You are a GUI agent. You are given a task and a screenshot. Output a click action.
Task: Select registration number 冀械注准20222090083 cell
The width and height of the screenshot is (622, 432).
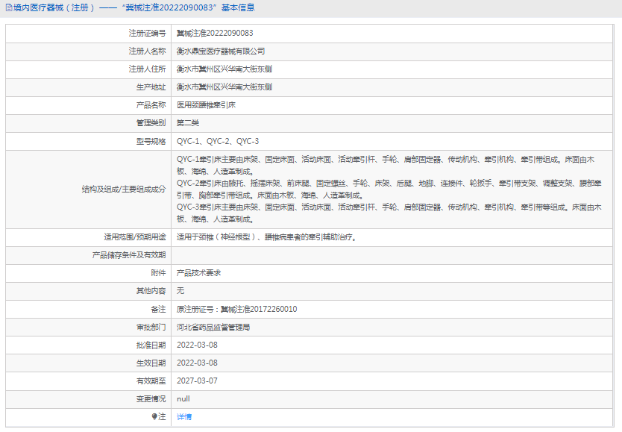point(215,33)
